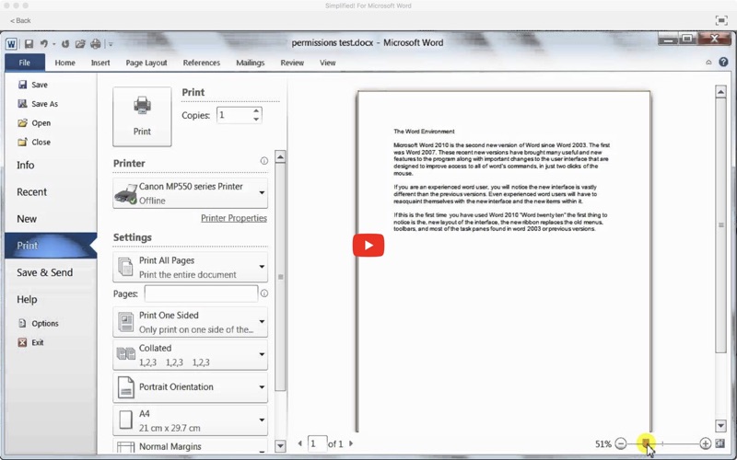Choose Save in the File menu
The height and width of the screenshot is (460, 737).
tap(33, 85)
